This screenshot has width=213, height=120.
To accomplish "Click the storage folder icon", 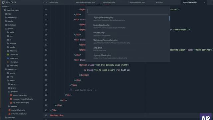I will tap(6, 117).
